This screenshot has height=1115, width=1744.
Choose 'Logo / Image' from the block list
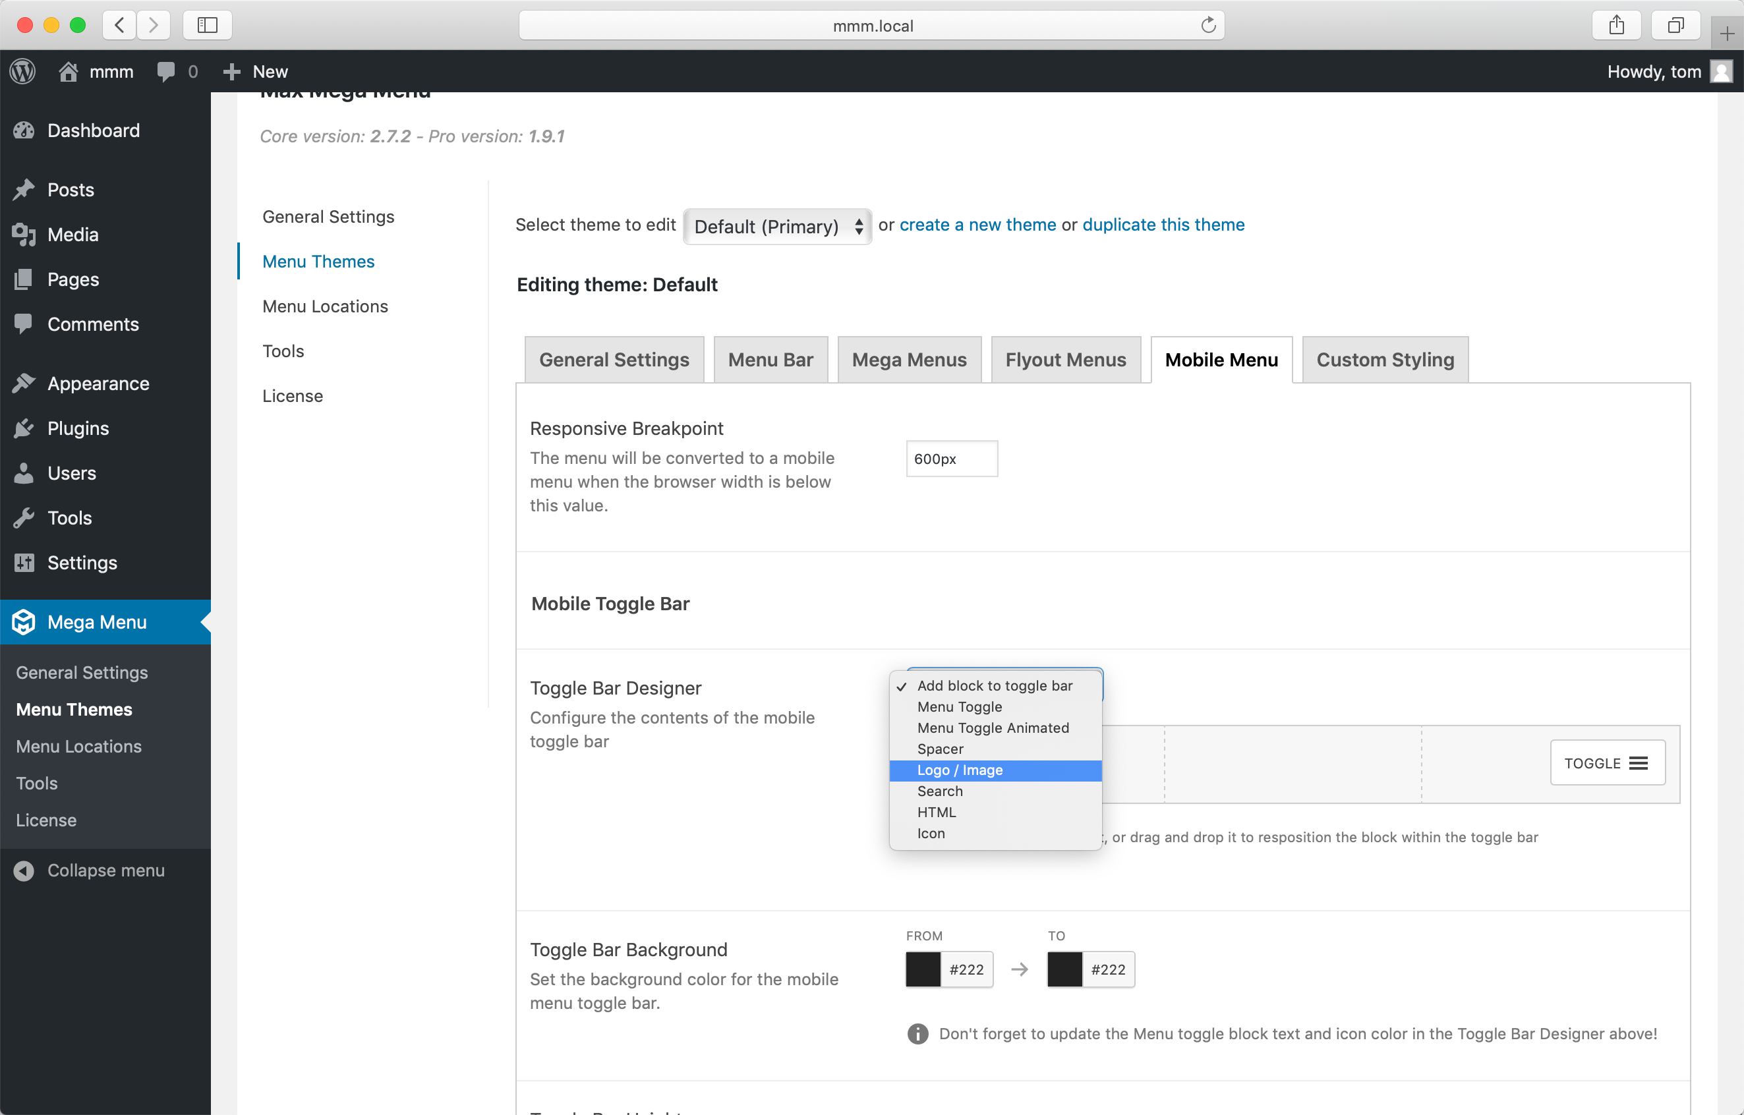995,770
